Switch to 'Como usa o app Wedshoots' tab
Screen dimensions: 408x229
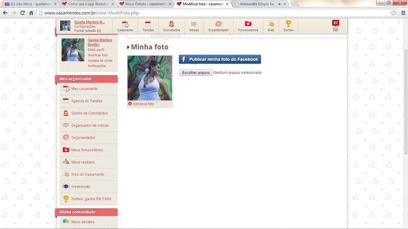point(88,4)
